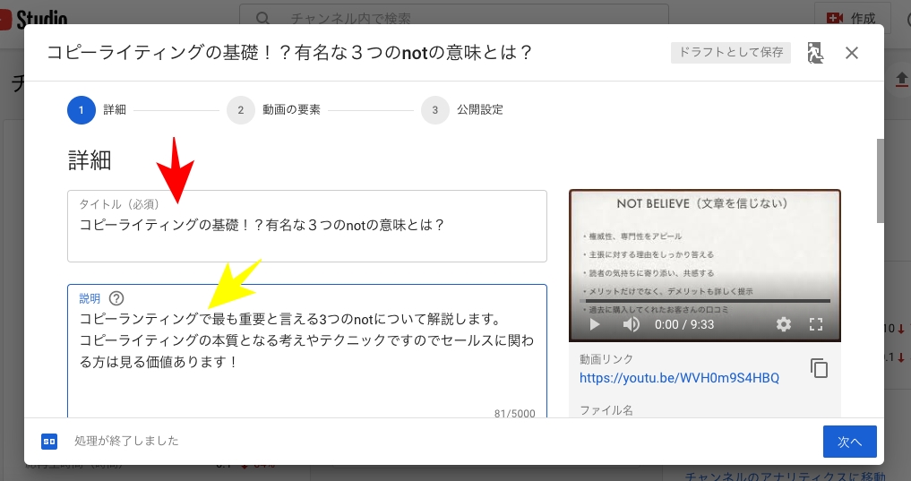Click the SD processing status icon
This screenshot has width=911, height=481.
tap(49, 441)
